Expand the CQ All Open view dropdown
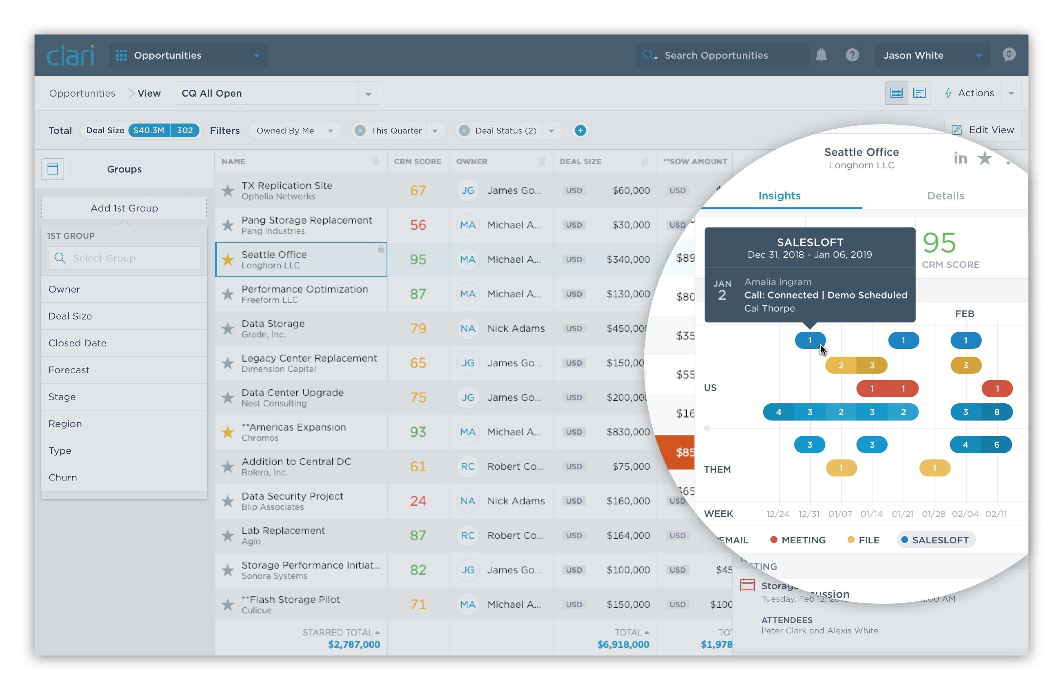This screenshot has width=1063, height=690. [x=368, y=94]
